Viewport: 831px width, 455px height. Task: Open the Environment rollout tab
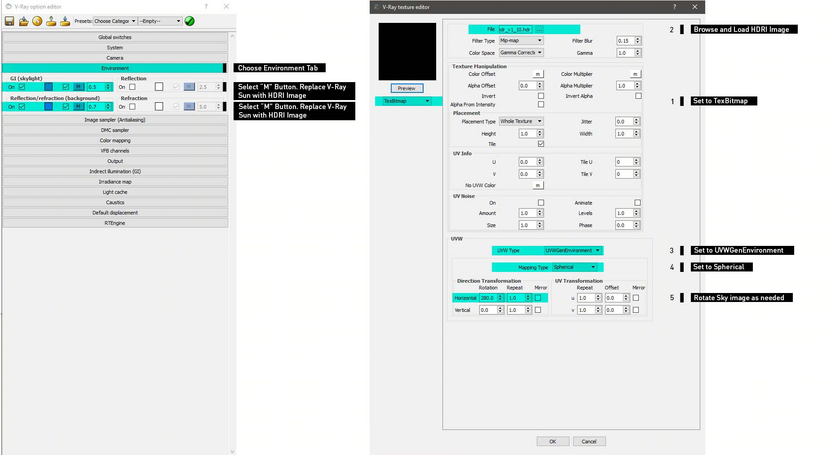tap(115, 68)
